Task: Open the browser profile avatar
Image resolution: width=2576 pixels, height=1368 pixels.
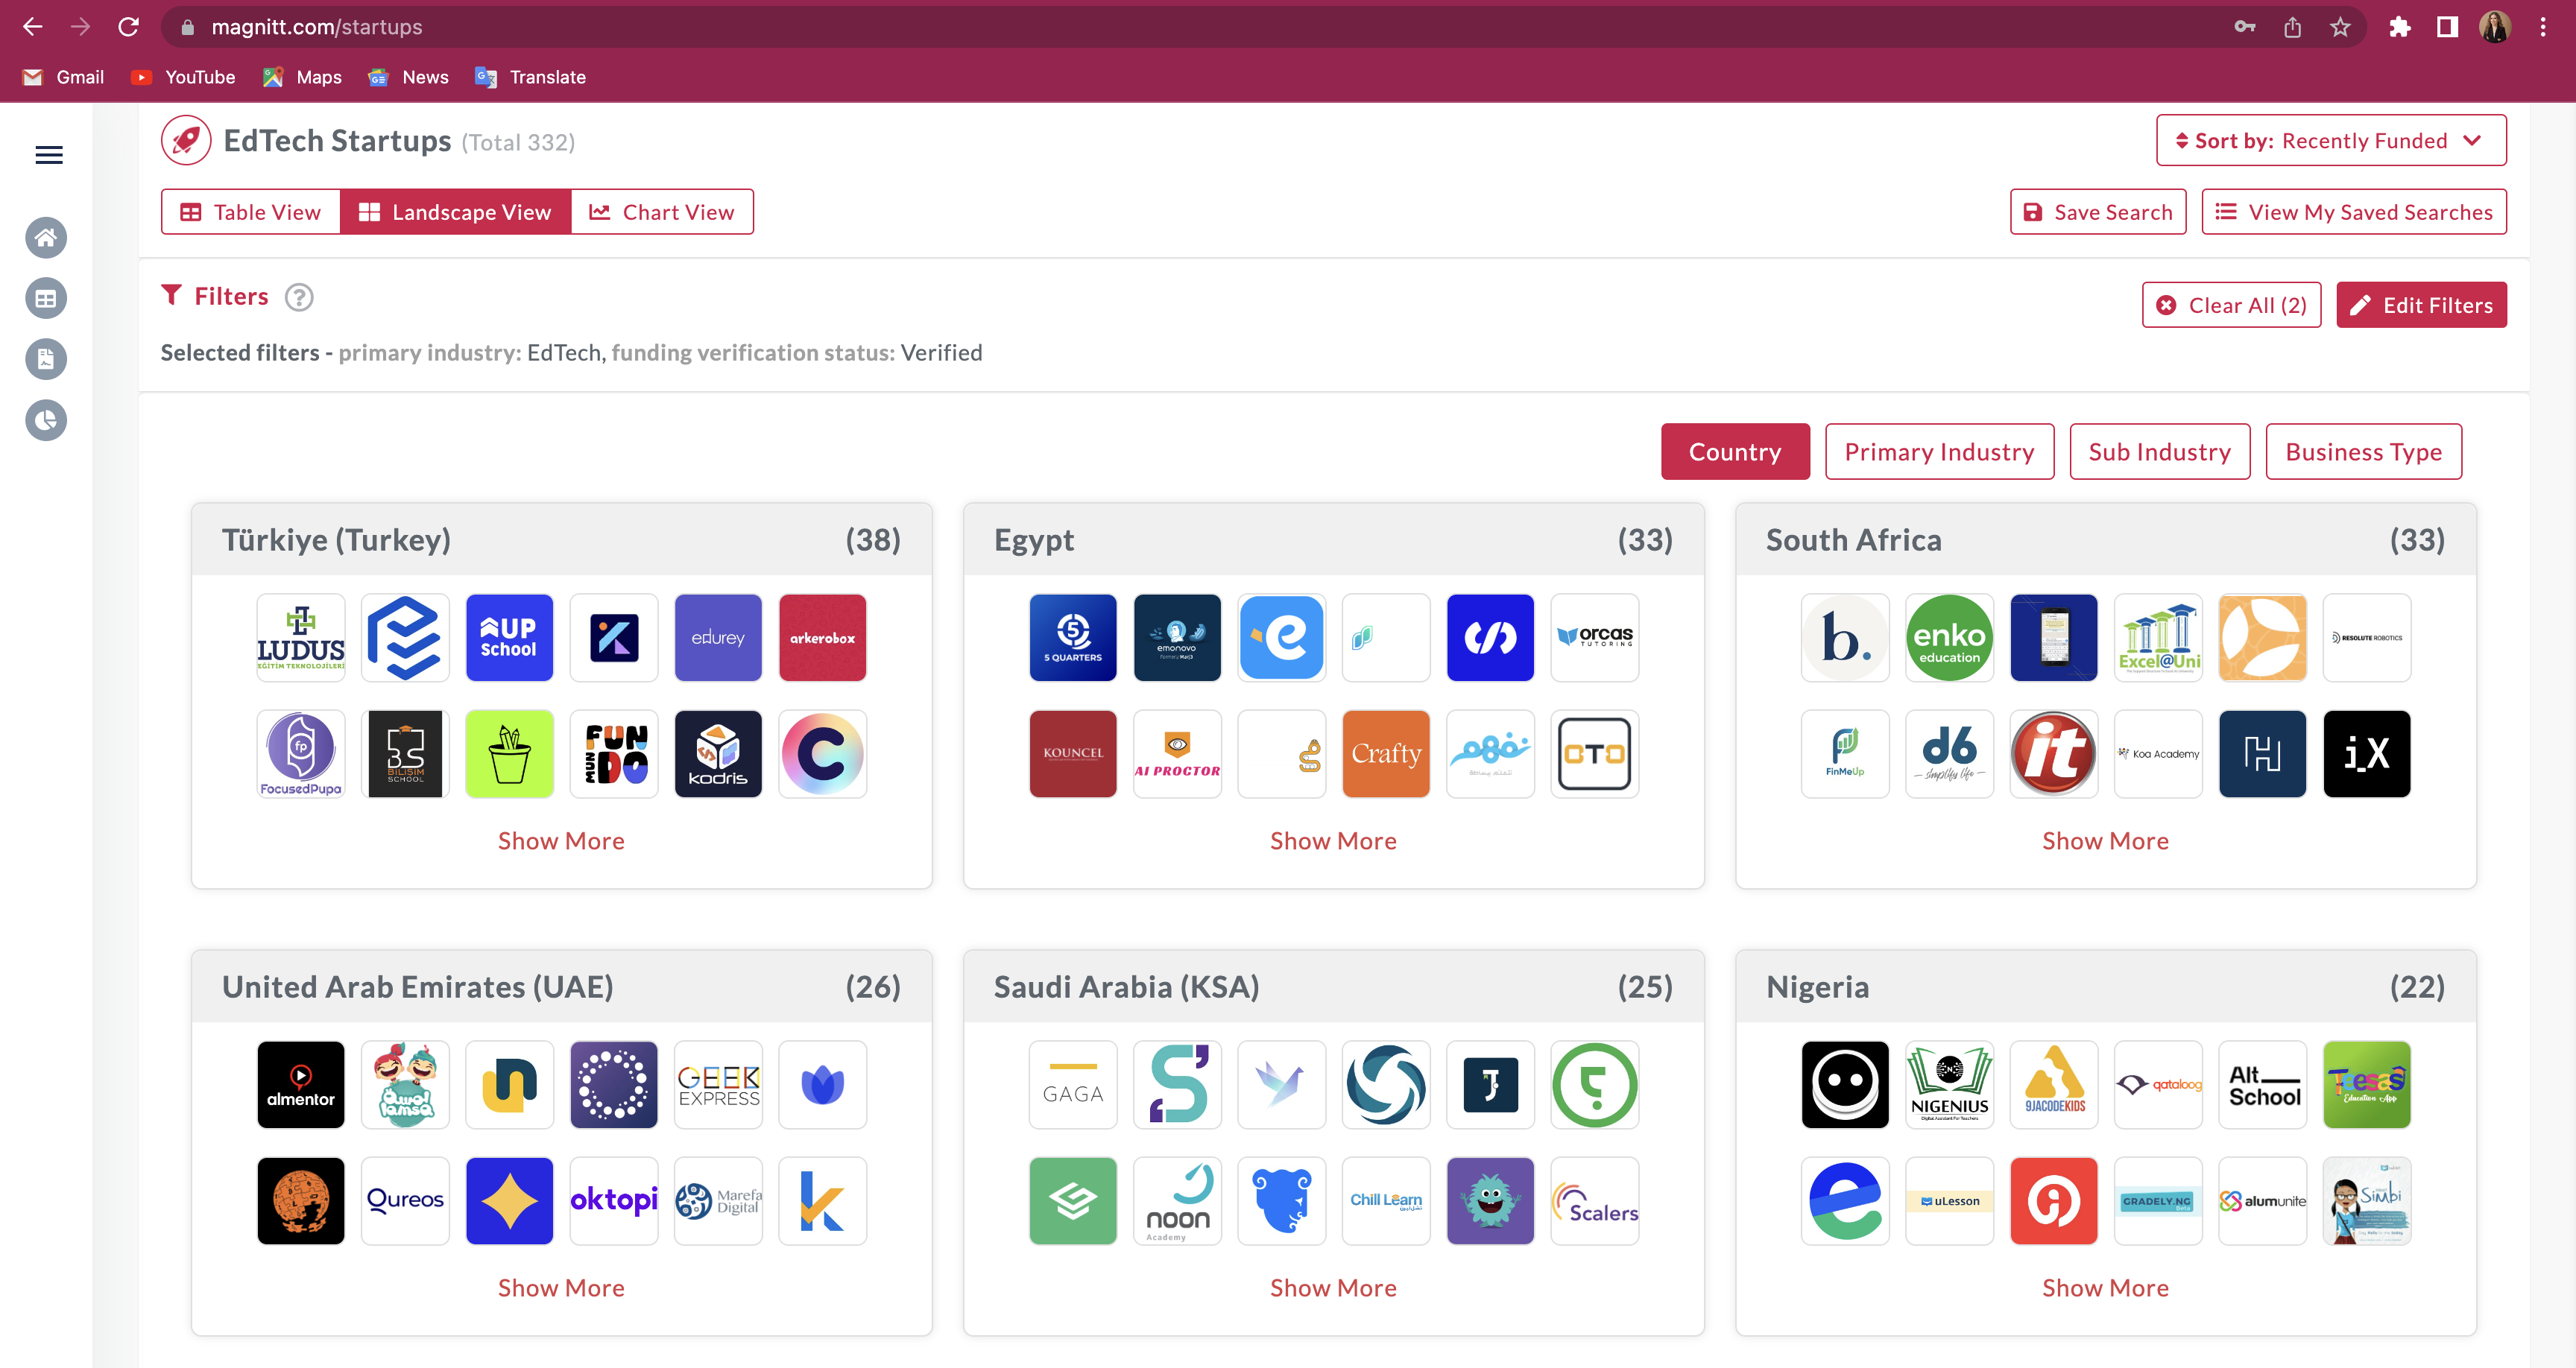Action: tap(2495, 27)
